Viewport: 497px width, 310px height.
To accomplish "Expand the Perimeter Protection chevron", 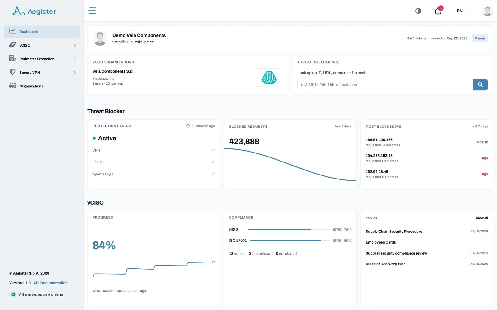I will 75,59.
